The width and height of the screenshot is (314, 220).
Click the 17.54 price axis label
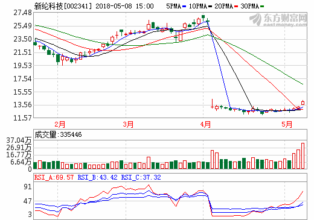pyautogui.click(x=22, y=79)
